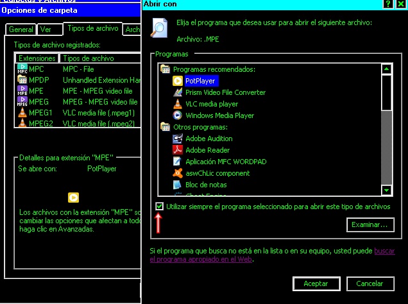
Task: Click the Examinar... button
Action: click(x=370, y=224)
